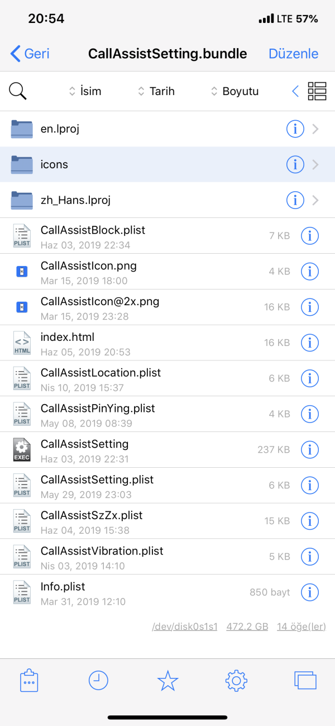Image resolution: width=335 pixels, height=726 pixels.
Task: Go back with Geri button
Action: point(30,54)
